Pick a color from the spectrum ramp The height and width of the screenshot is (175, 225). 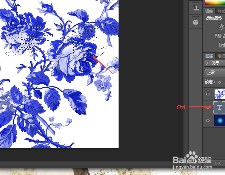pyautogui.click(x=215, y=3)
